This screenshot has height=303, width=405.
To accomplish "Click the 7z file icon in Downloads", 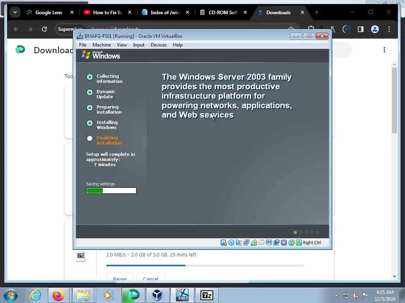I will 81,256.
